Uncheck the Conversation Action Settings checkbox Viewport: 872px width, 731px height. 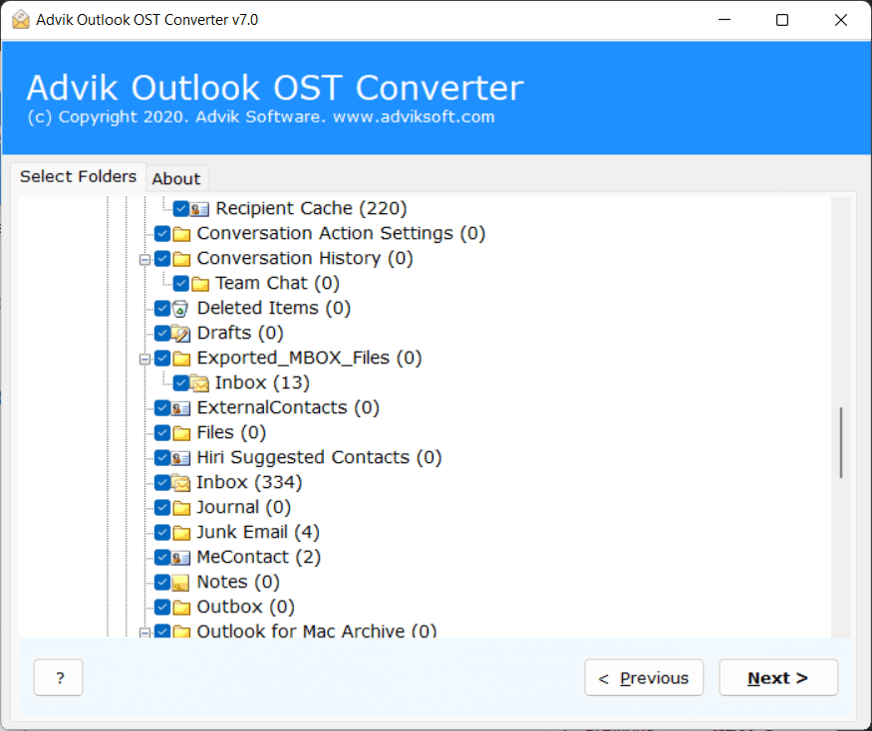point(162,233)
